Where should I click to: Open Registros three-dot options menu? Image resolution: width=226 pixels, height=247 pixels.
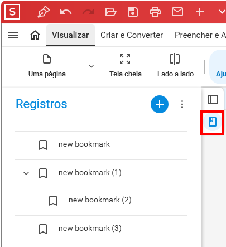(182, 104)
